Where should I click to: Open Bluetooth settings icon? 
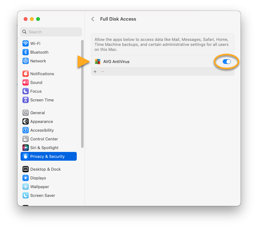(x=26, y=52)
